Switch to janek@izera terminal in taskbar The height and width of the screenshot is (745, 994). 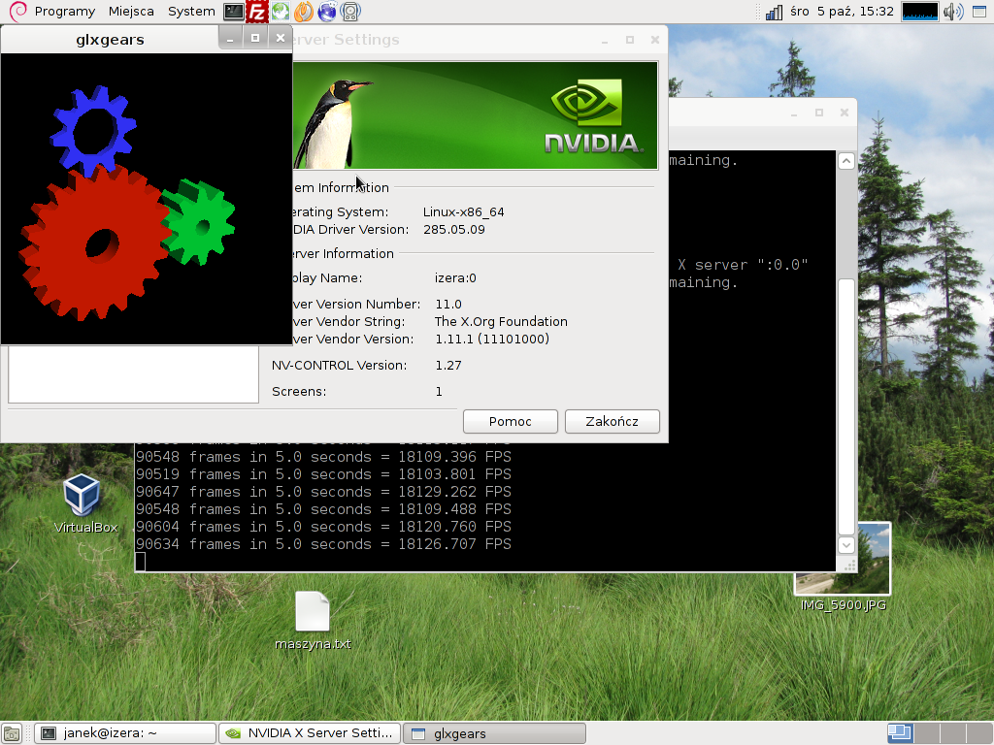click(125, 733)
